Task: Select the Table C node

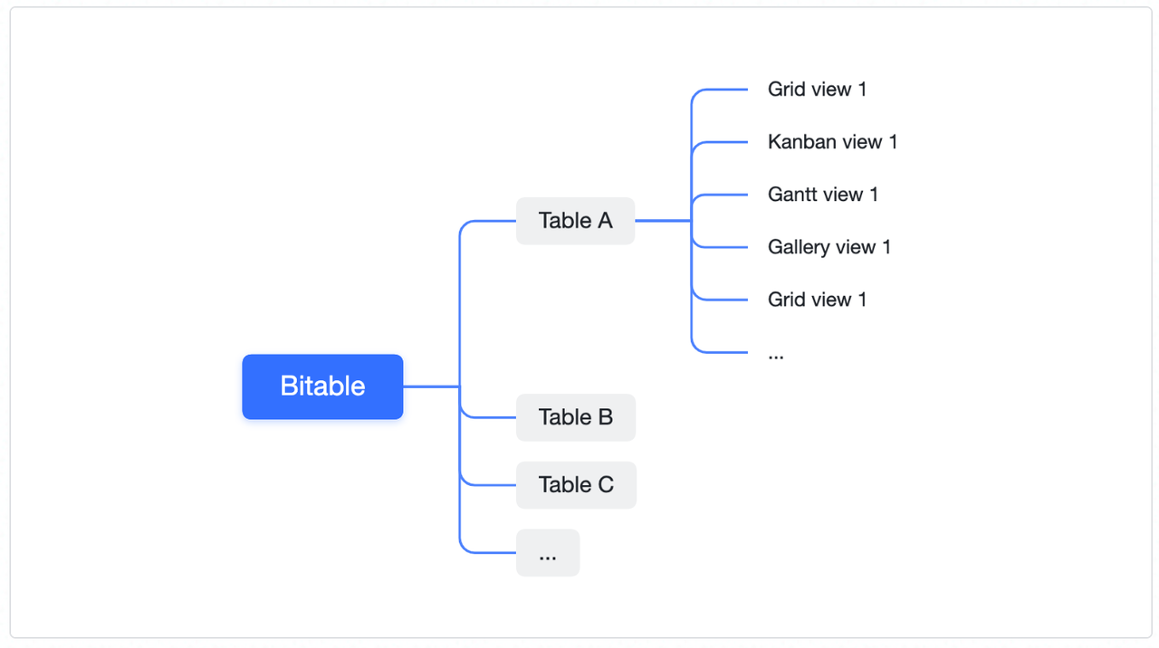Action: (x=576, y=485)
